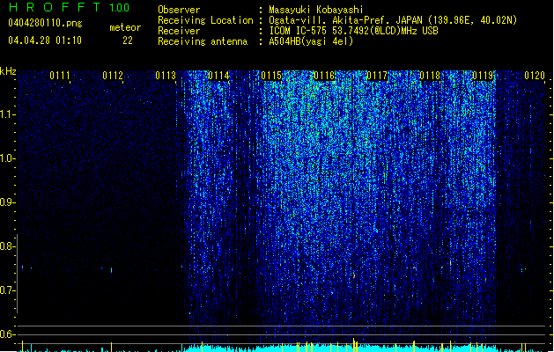This screenshot has height=352, width=554.
Task: Click time marker 0112 on spectrogram
Action: (113, 76)
